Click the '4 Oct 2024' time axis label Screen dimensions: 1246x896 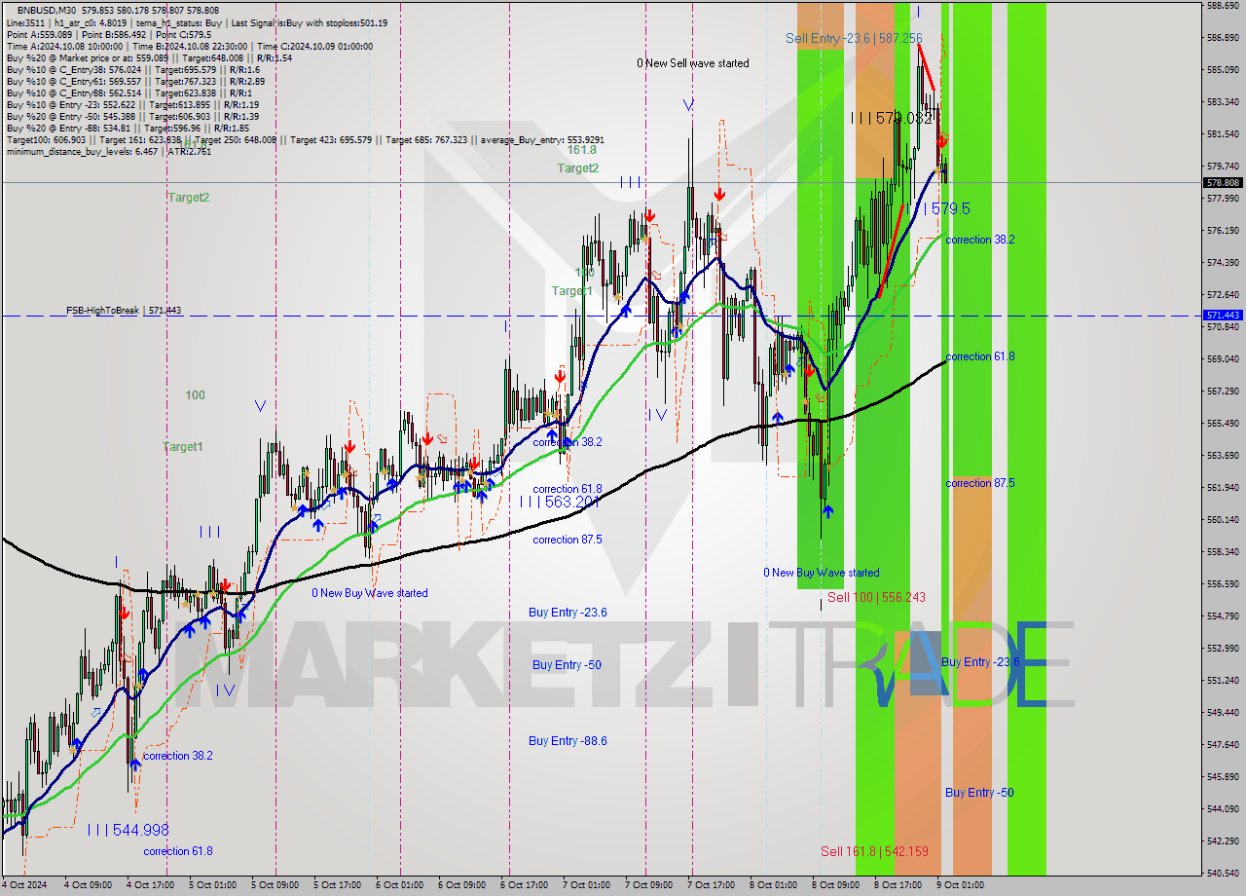point(24,885)
